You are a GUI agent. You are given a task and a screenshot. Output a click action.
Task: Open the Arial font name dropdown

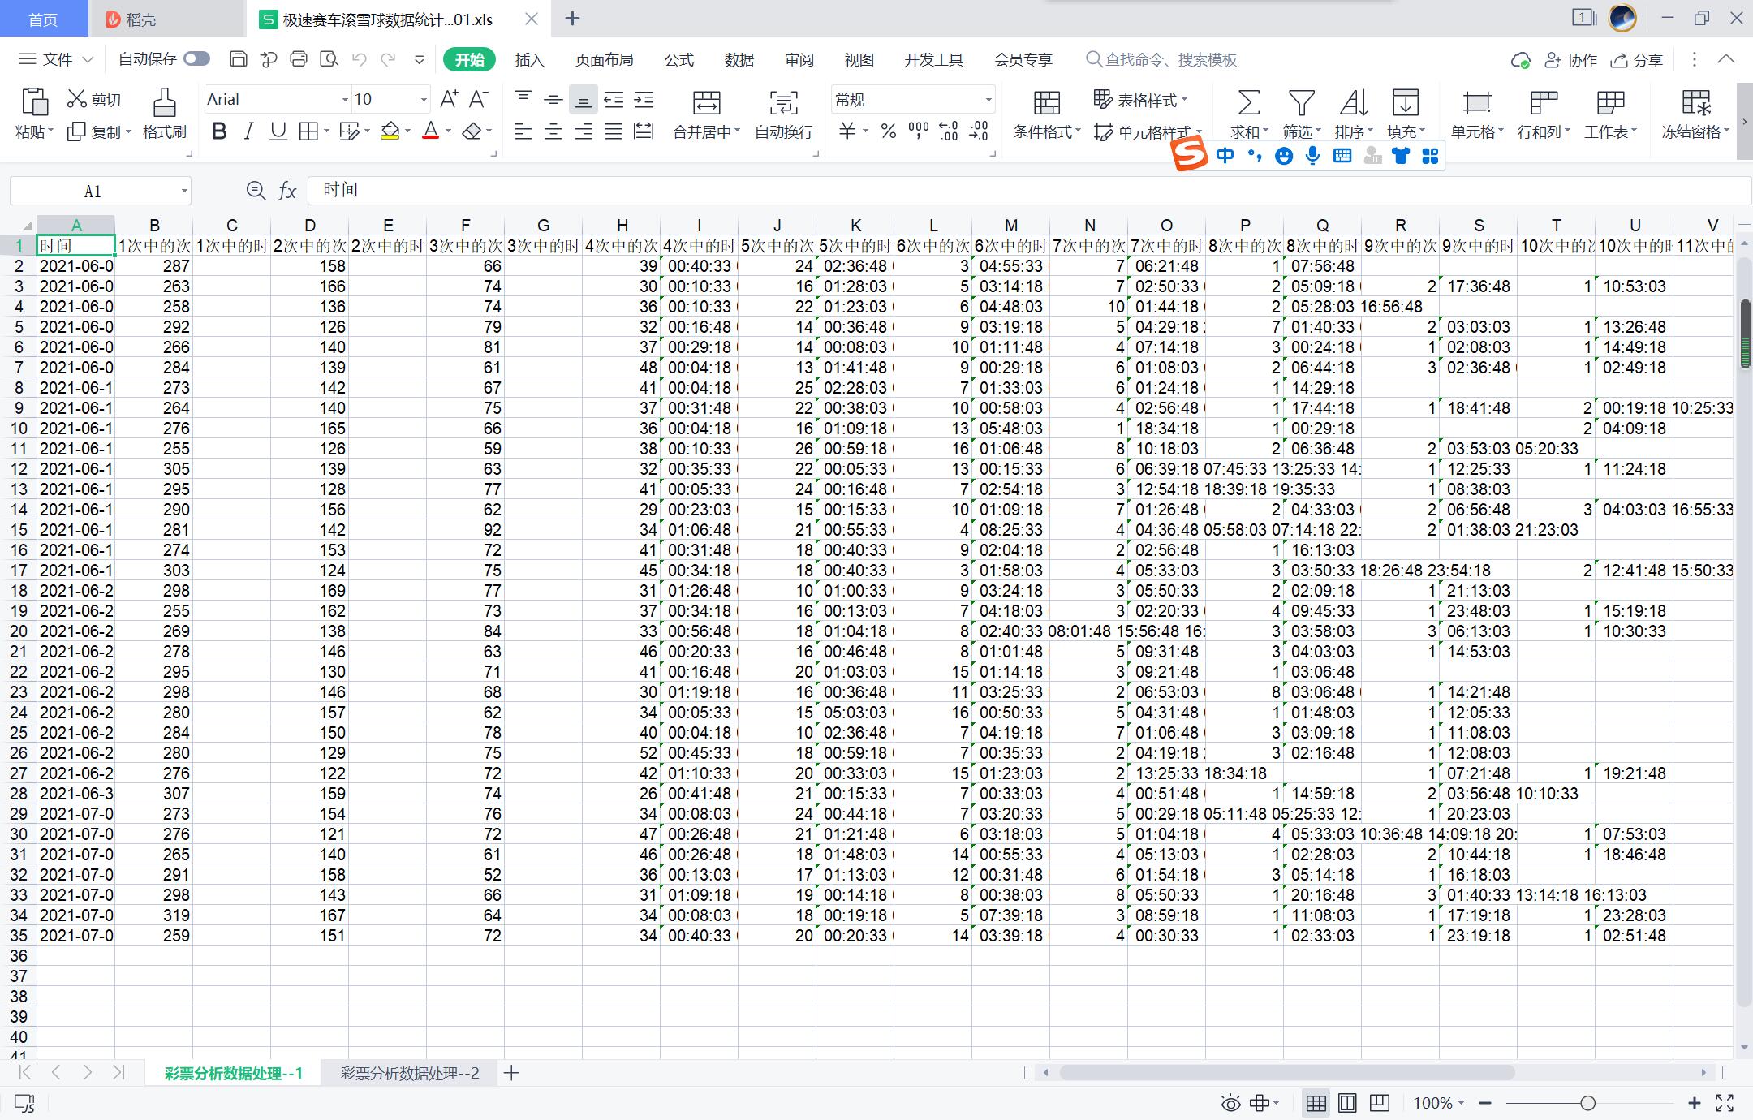click(x=345, y=100)
